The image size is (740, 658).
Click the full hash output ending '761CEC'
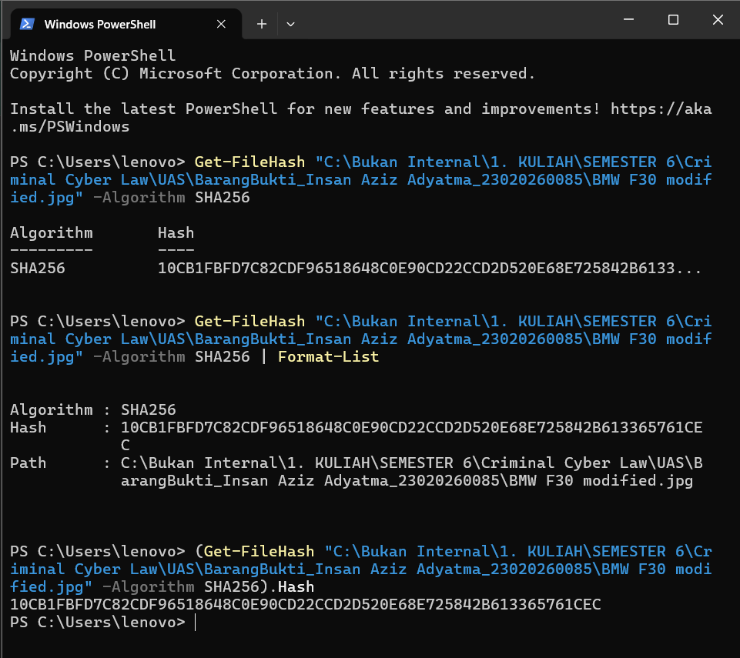[x=306, y=605]
